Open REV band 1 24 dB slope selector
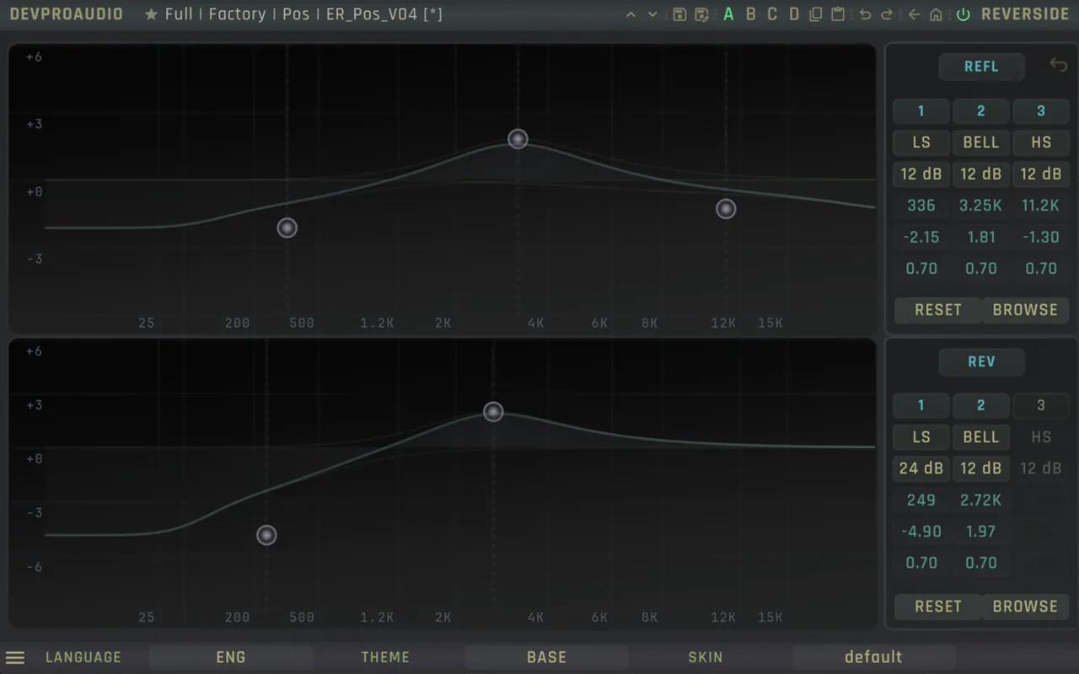 pyautogui.click(x=921, y=468)
